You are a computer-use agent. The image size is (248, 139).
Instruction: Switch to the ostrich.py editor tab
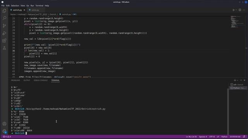point(17,10)
